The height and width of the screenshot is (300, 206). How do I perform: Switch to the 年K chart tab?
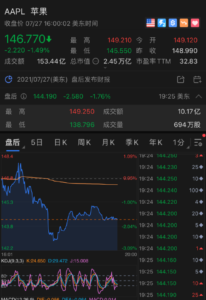(x=156, y=143)
